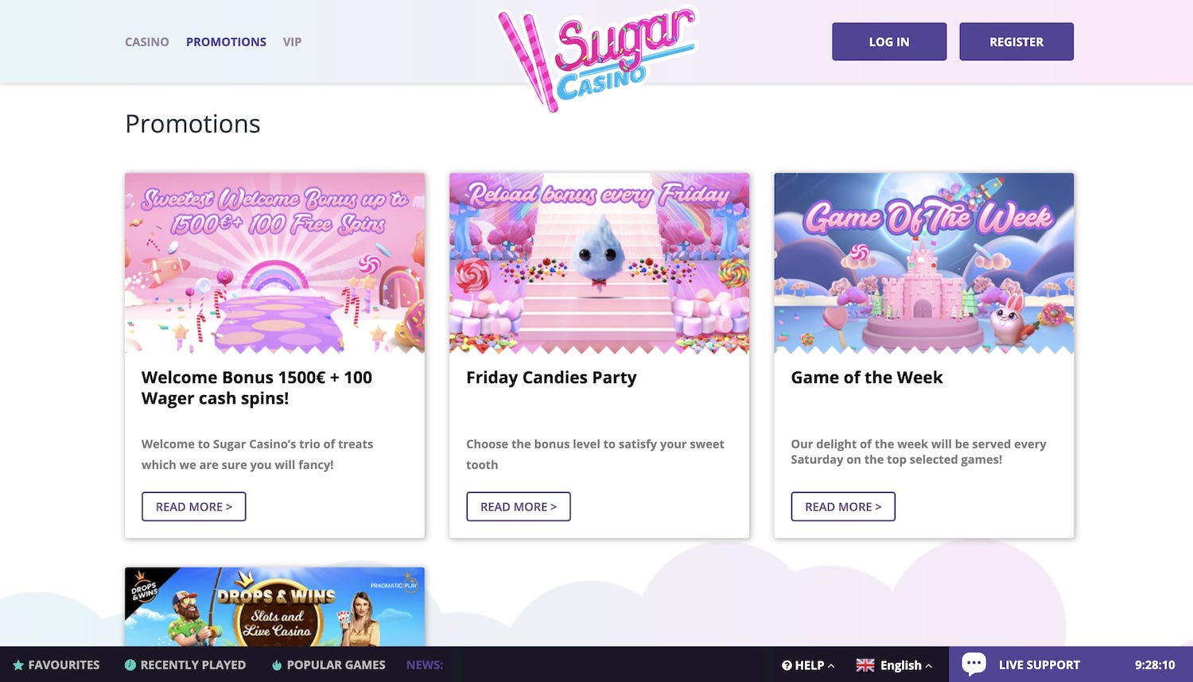Open the English language dropdown
The image size is (1193, 682).
[894, 665]
